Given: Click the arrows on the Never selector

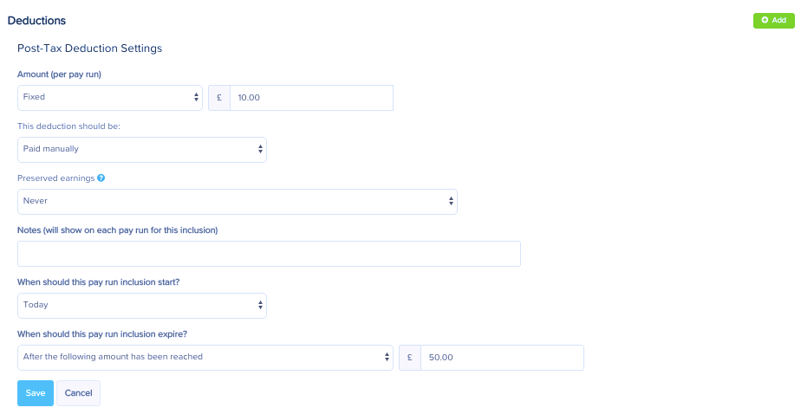Looking at the screenshot, I should (x=451, y=201).
